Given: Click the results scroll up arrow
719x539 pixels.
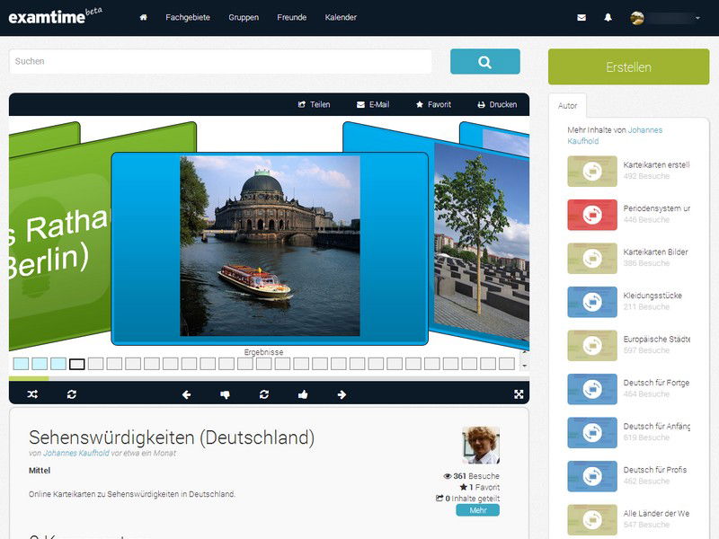Looking at the screenshot, I should (x=524, y=352).
